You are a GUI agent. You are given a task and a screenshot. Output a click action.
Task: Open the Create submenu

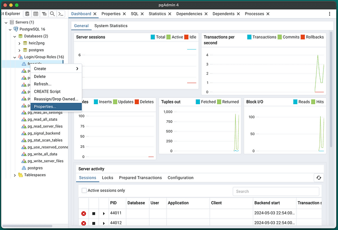coord(56,69)
